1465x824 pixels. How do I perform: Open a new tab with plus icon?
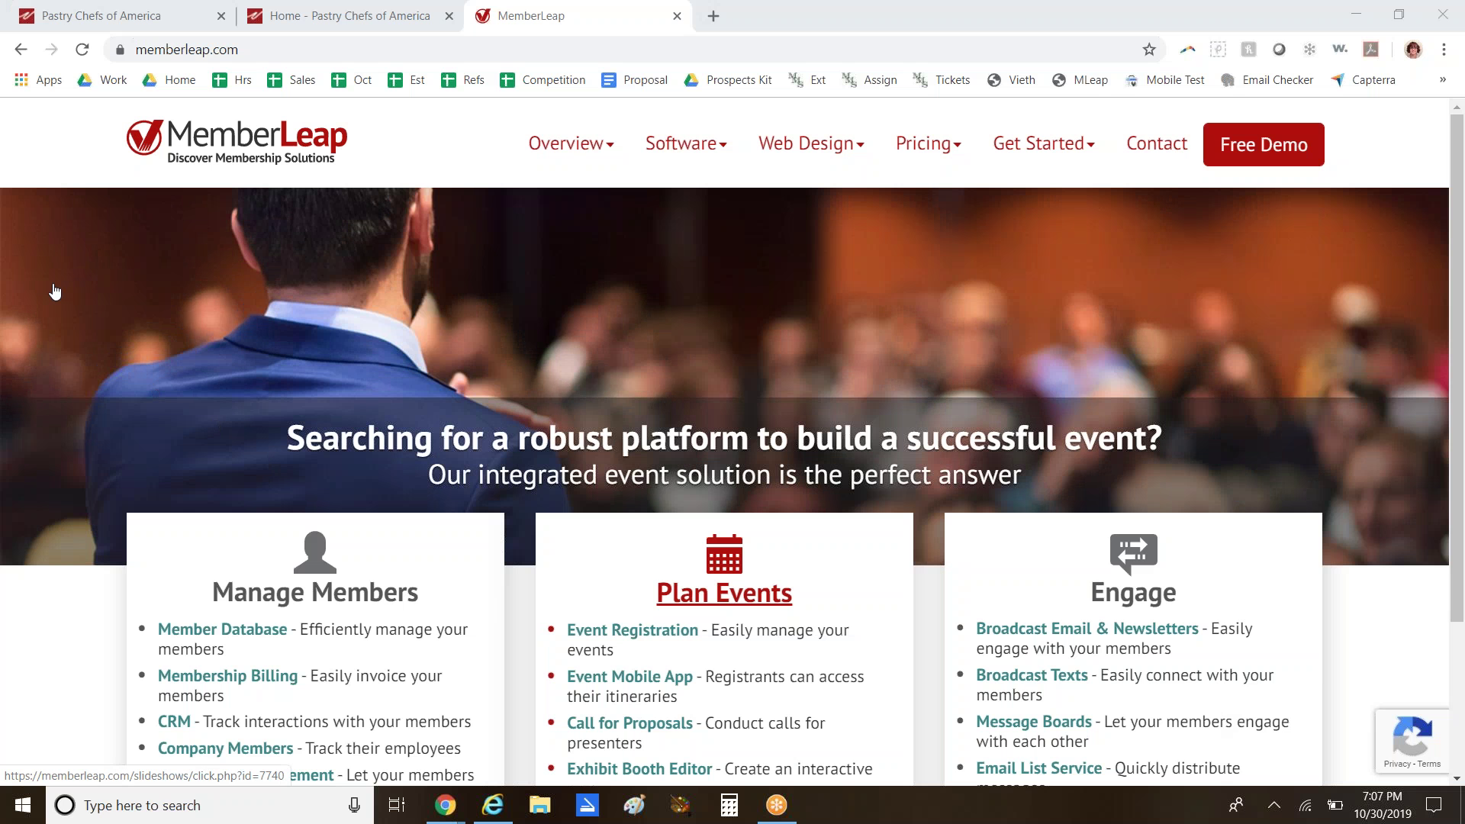713,16
